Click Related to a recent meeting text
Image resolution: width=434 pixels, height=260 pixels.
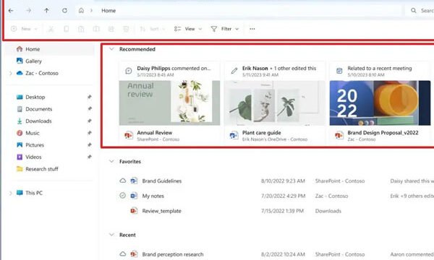tap(380, 68)
